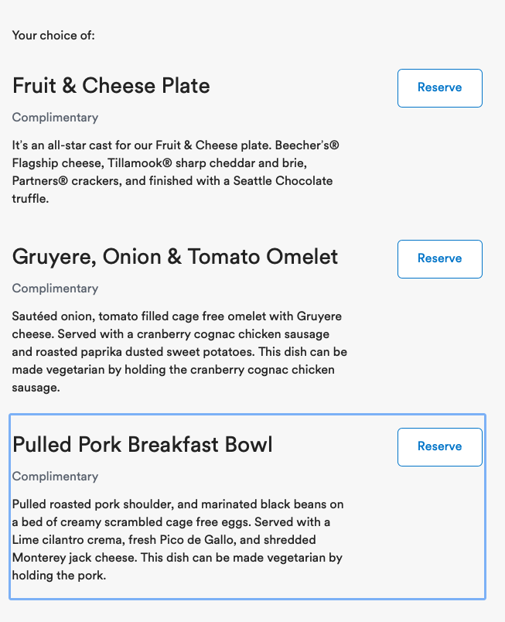Reserve the Pulled Pork Breakfast Bowl
505x622 pixels.
point(439,447)
